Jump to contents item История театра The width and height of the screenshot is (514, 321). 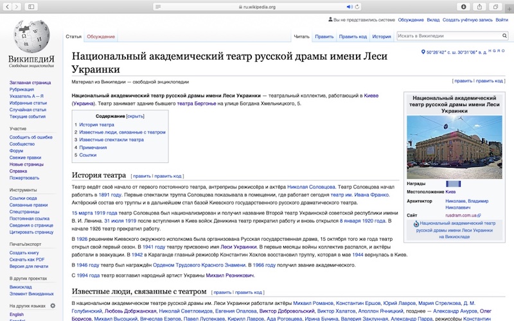point(97,125)
